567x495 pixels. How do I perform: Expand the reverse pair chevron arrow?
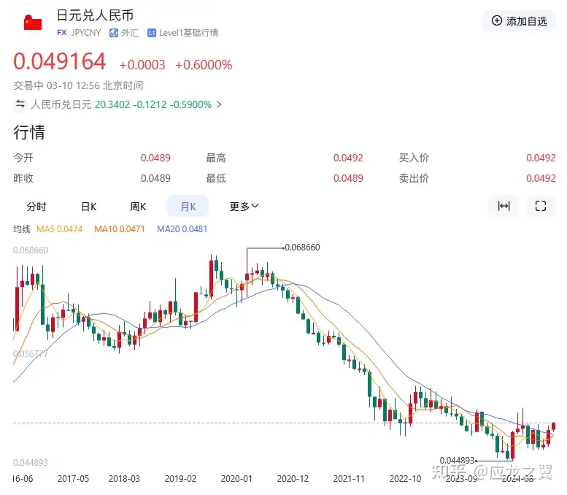[220, 104]
